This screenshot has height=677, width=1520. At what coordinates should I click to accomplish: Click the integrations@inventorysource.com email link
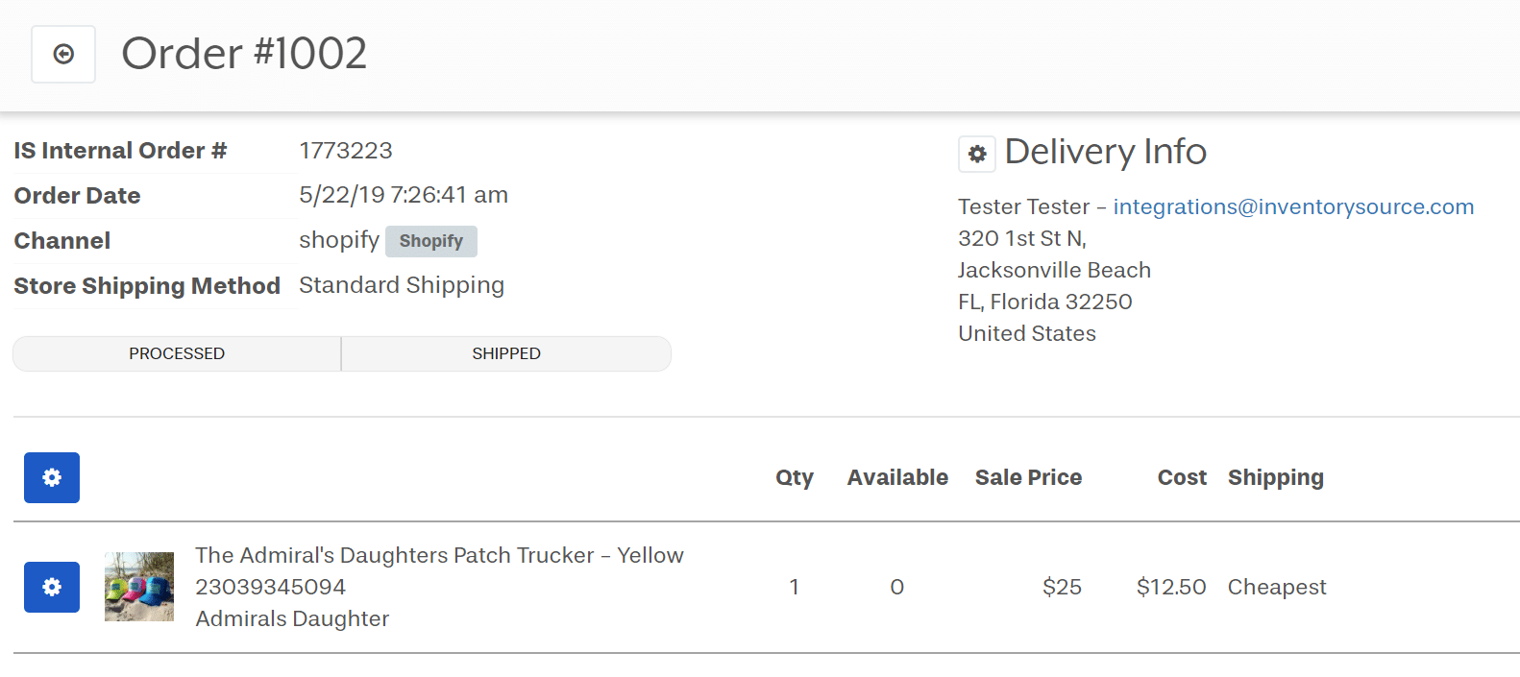click(1292, 206)
